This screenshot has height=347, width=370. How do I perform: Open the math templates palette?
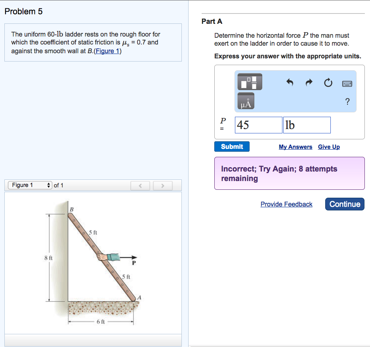(x=250, y=82)
